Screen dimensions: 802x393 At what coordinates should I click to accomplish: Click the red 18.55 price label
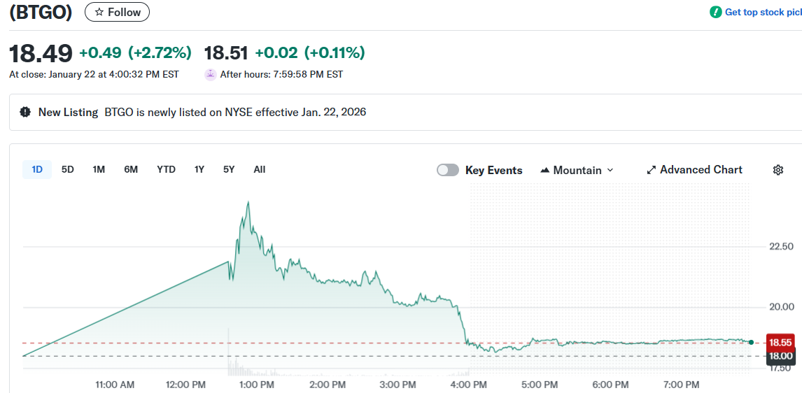click(x=780, y=343)
